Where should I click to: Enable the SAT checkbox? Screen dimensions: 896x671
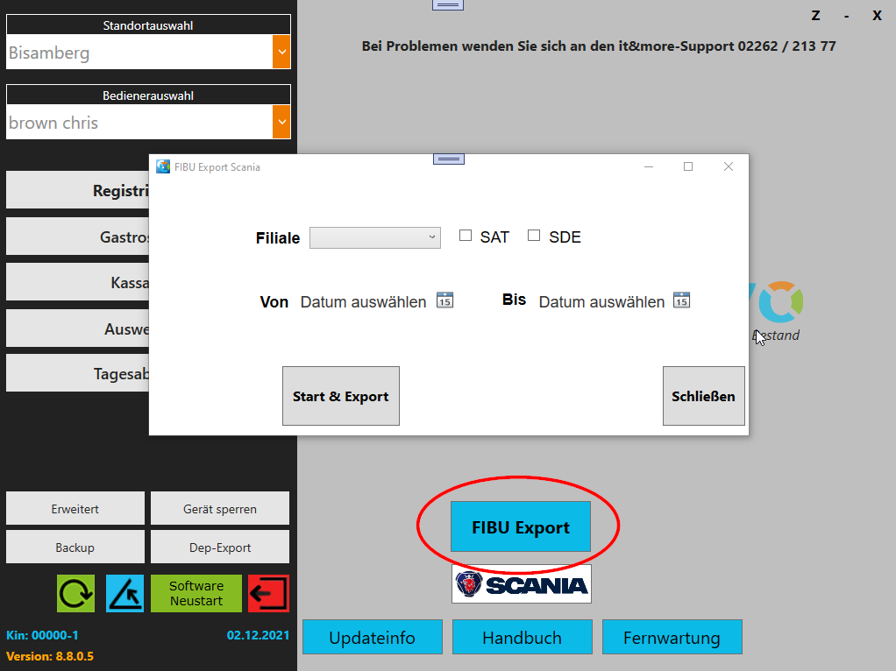click(466, 236)
